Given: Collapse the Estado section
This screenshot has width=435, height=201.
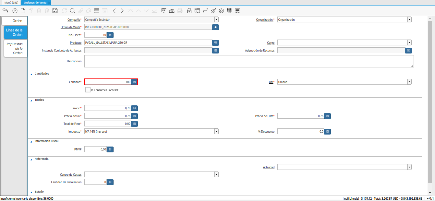Looking at the screenshot, I should (31, 192).
